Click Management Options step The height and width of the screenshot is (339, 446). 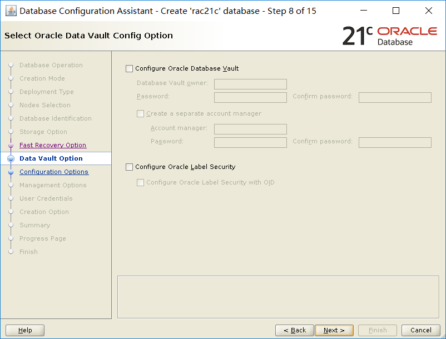coord(53,185)
